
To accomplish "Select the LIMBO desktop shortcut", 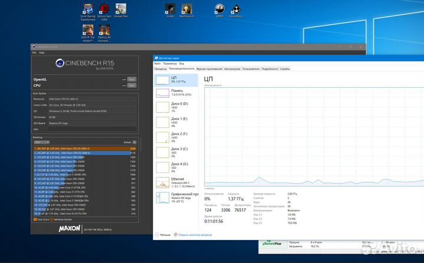I will [x=220, y=11].
